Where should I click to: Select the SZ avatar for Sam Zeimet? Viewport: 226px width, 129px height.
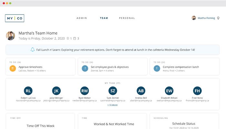pyautogui.click(x=113, y=91)
